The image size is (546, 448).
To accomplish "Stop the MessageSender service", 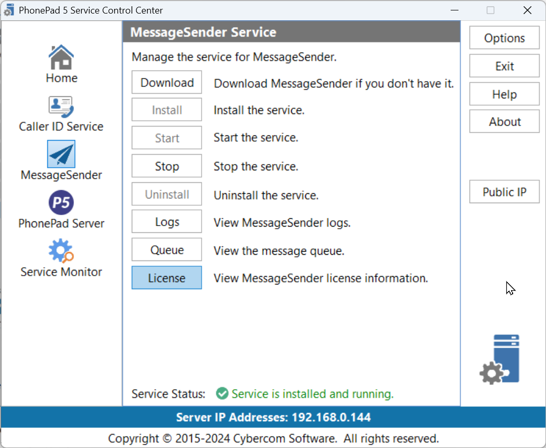I will tap(167, 166).
